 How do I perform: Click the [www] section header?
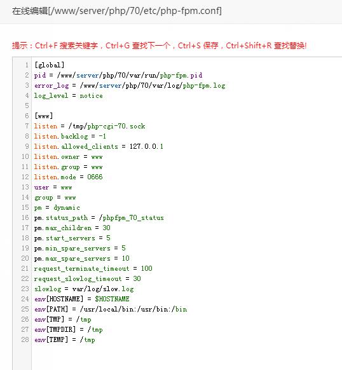pyautogui.click(x=44, y=116)
